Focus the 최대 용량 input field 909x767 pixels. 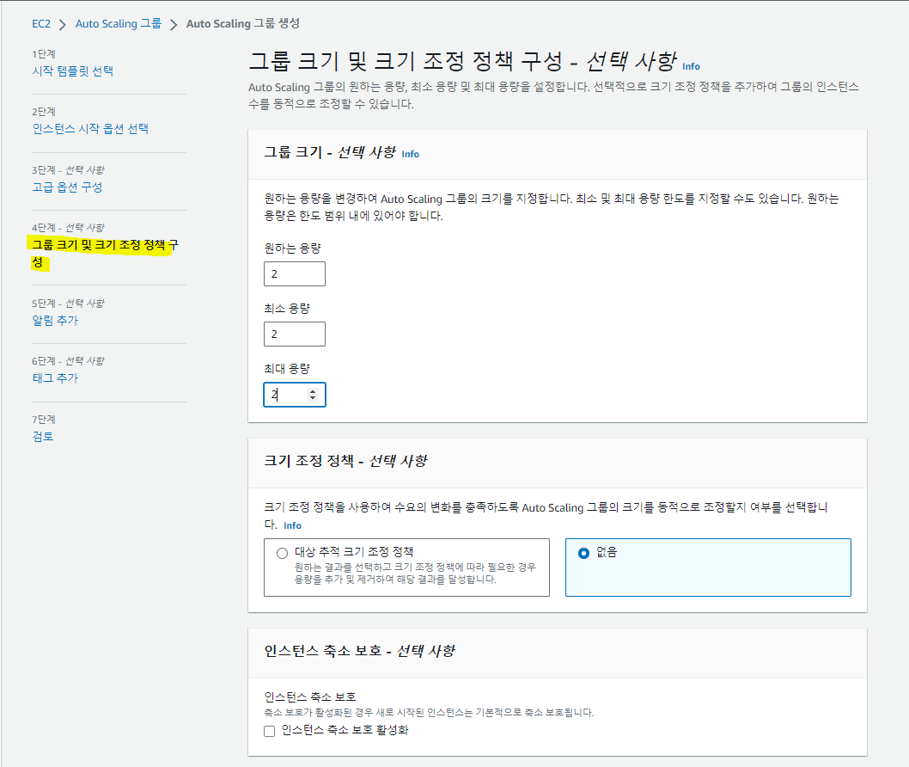[295, 395]
